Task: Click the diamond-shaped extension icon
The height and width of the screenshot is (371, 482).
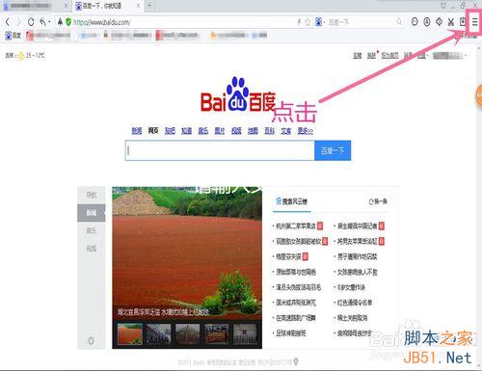Action: point(439,21)
